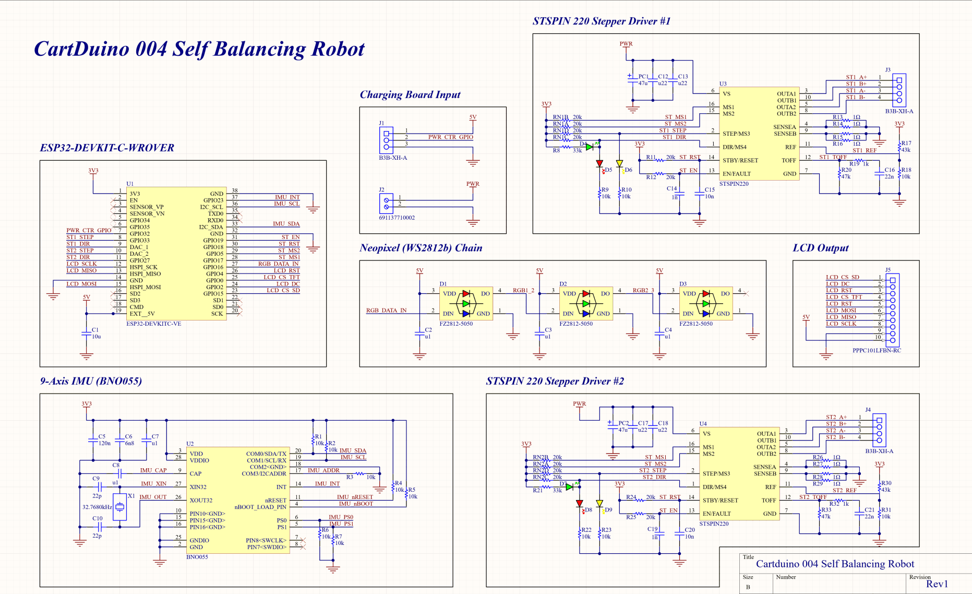Click the 'LCD Output' section heading
This screenshot has height=594, width=972.
(x=821, y=248)
